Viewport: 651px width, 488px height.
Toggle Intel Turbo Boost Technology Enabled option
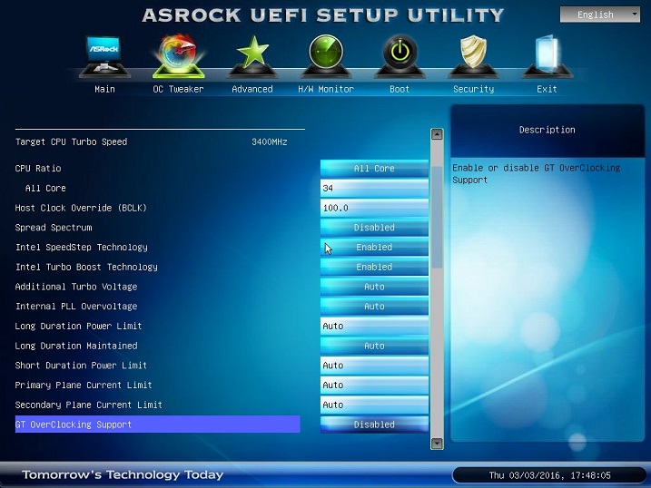(x=374, y=267)
